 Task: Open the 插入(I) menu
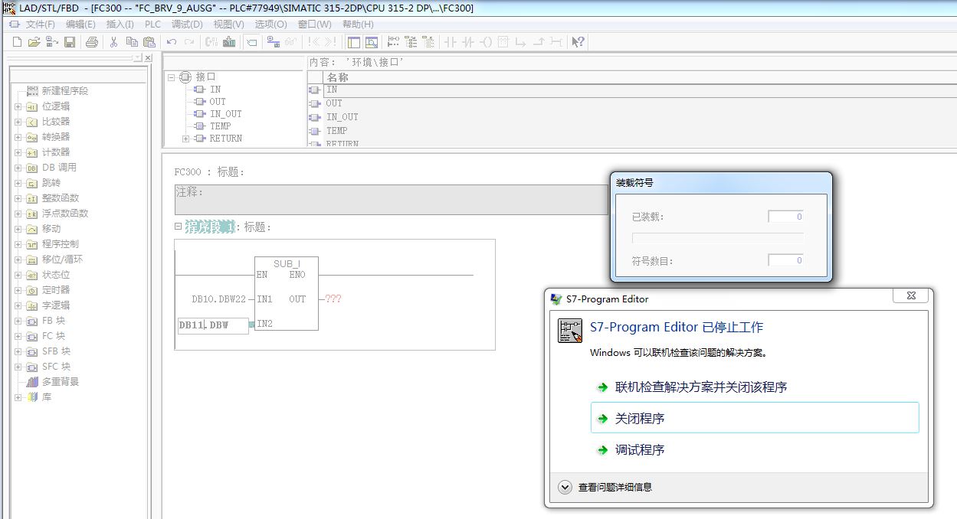point(120,24)
